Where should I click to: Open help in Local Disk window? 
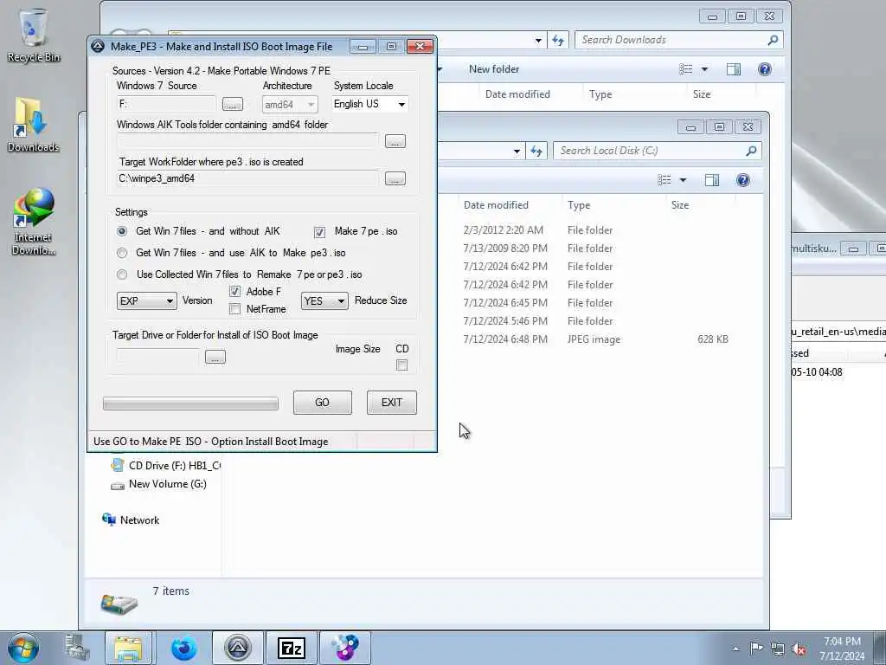[743, 180]
